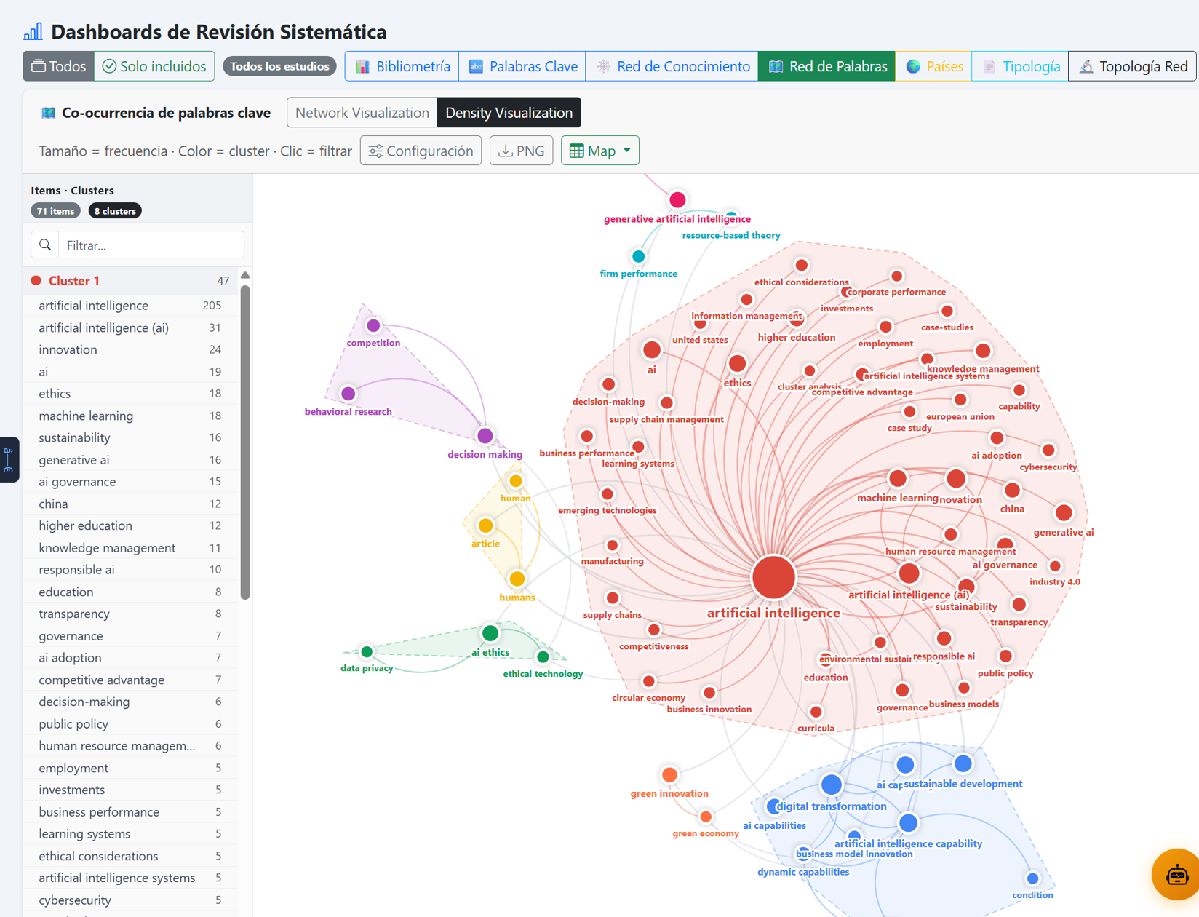Click the 71 items badge
1199x917 pixels.
tap(56, 211)
